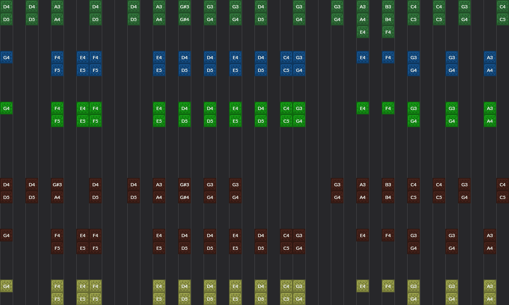Click the olive yellow C5 note block
Viewport: 509px width, 305px height.
[x=286, y=299]
